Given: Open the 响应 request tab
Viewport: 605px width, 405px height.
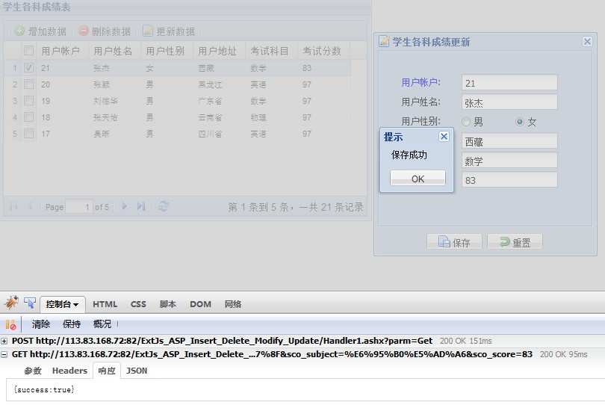Looking at the screenshot, I should click(x=107, y=371).
